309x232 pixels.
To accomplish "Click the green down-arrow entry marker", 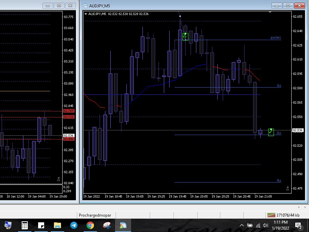I will (185, 36).
